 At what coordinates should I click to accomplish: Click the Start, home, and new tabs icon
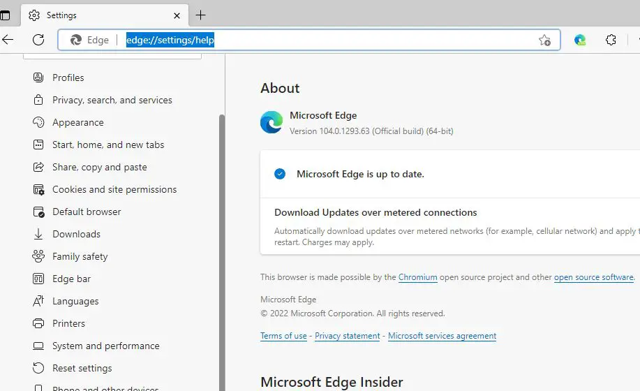coord(38,145)
